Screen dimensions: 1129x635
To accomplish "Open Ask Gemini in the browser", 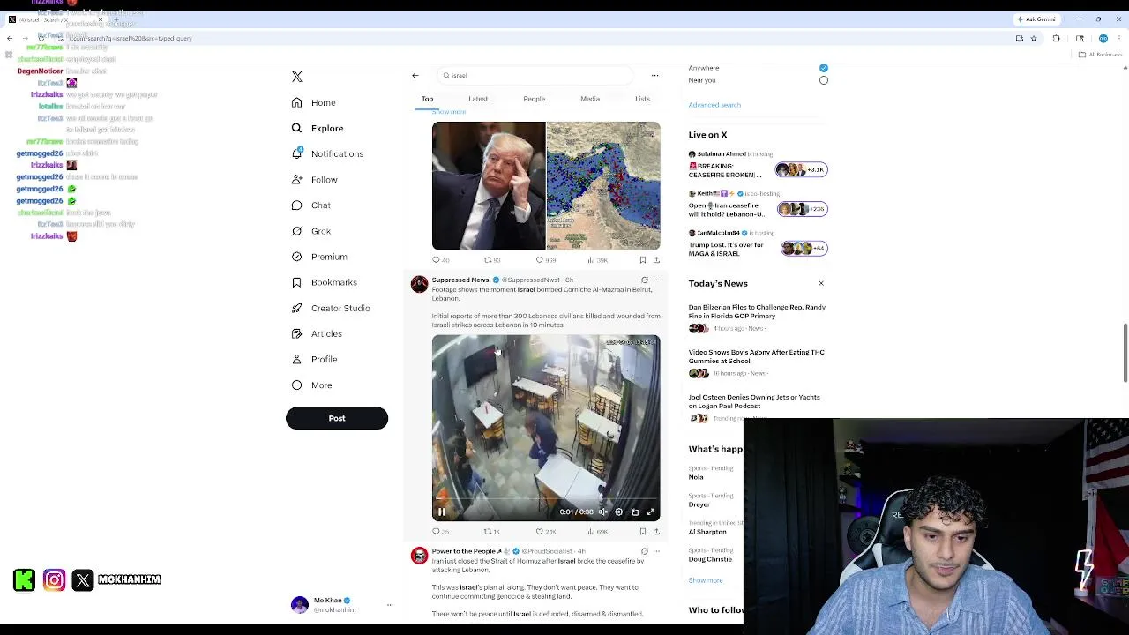I will click(1036, 19).
